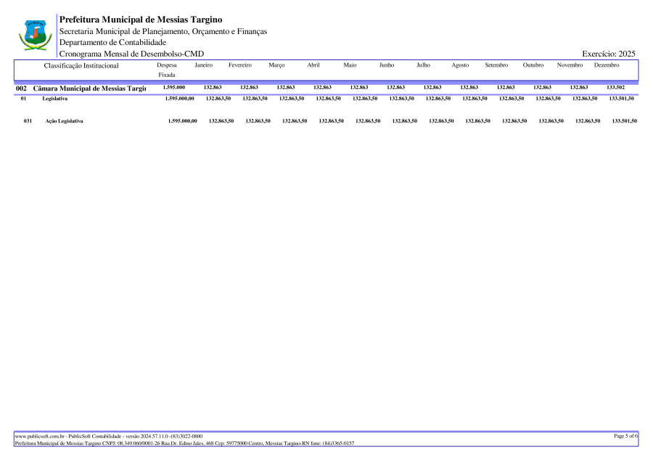Select the Secretaria Municipal de Planejamento line
This screenshot has height=461, width=653.
coord(163,31)
